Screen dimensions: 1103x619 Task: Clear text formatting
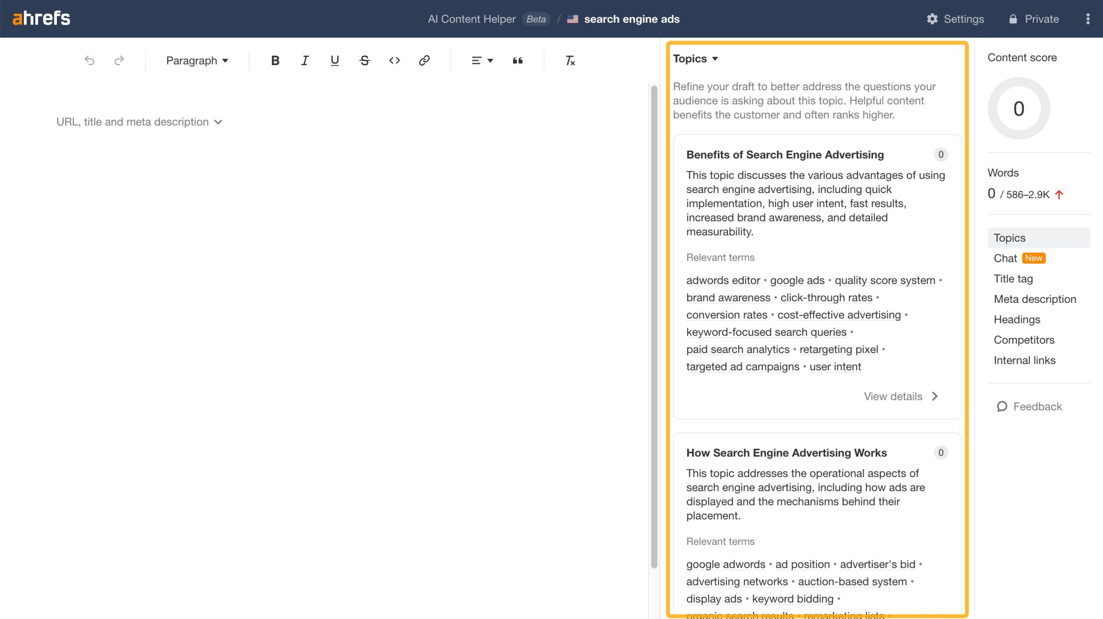[570, 60]
